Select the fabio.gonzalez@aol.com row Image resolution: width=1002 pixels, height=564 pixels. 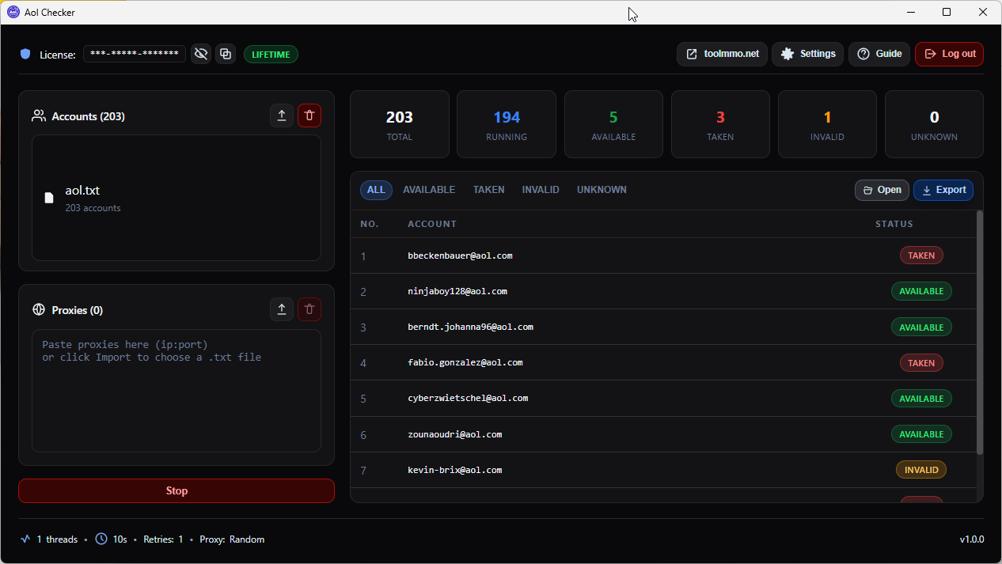(x=663, y=362)
